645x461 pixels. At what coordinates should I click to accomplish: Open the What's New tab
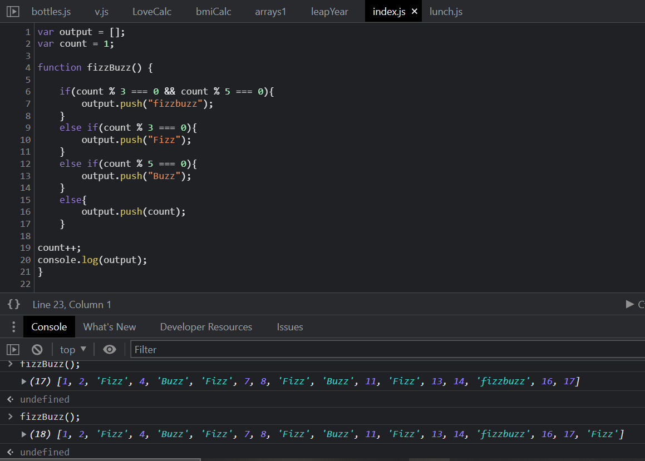coord(110,326)
